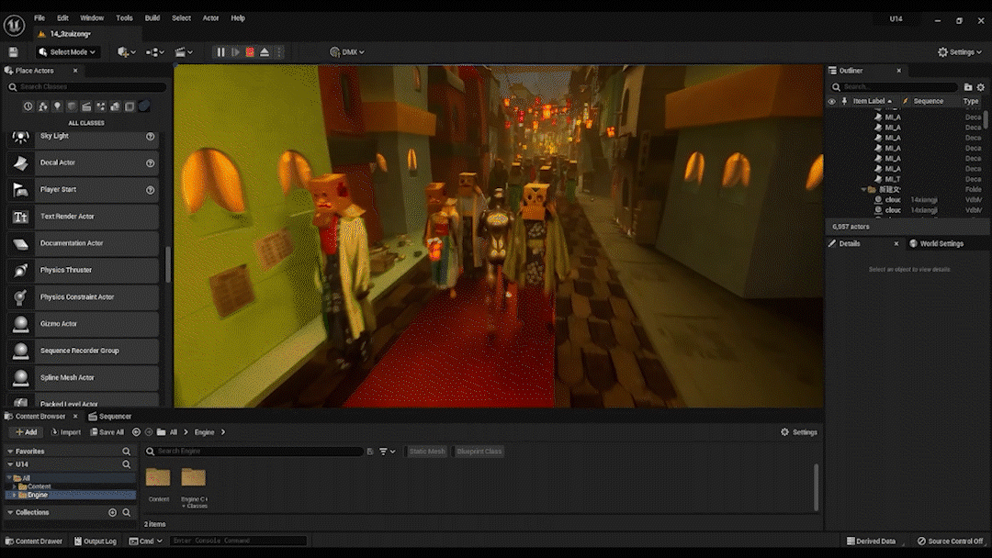Viewport: 992px width, 558px height.
Task: Expand the Content folder tree node
Action: click(15, 487)
